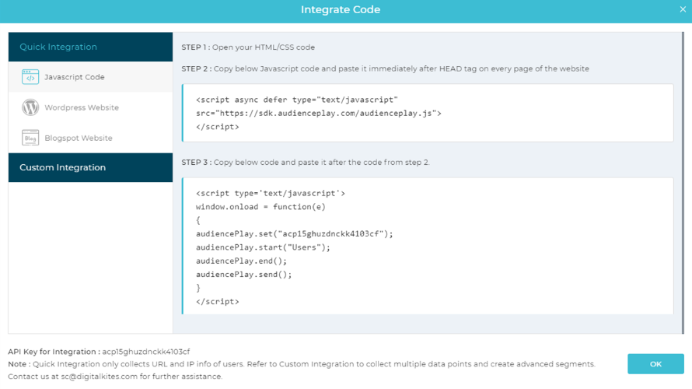Click the Javascript Code window icon
Viewport: 692px width, 389px height.
tap(30, 77)
